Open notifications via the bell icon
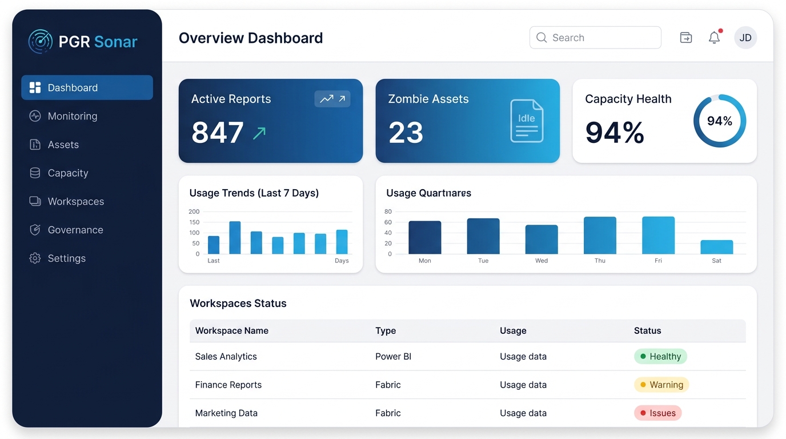The height and width of the screenshot is (439, 786). click(x=715, y=38)
